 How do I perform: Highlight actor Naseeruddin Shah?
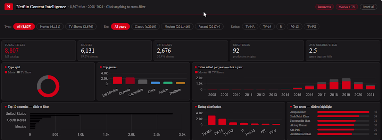(334, 121)
